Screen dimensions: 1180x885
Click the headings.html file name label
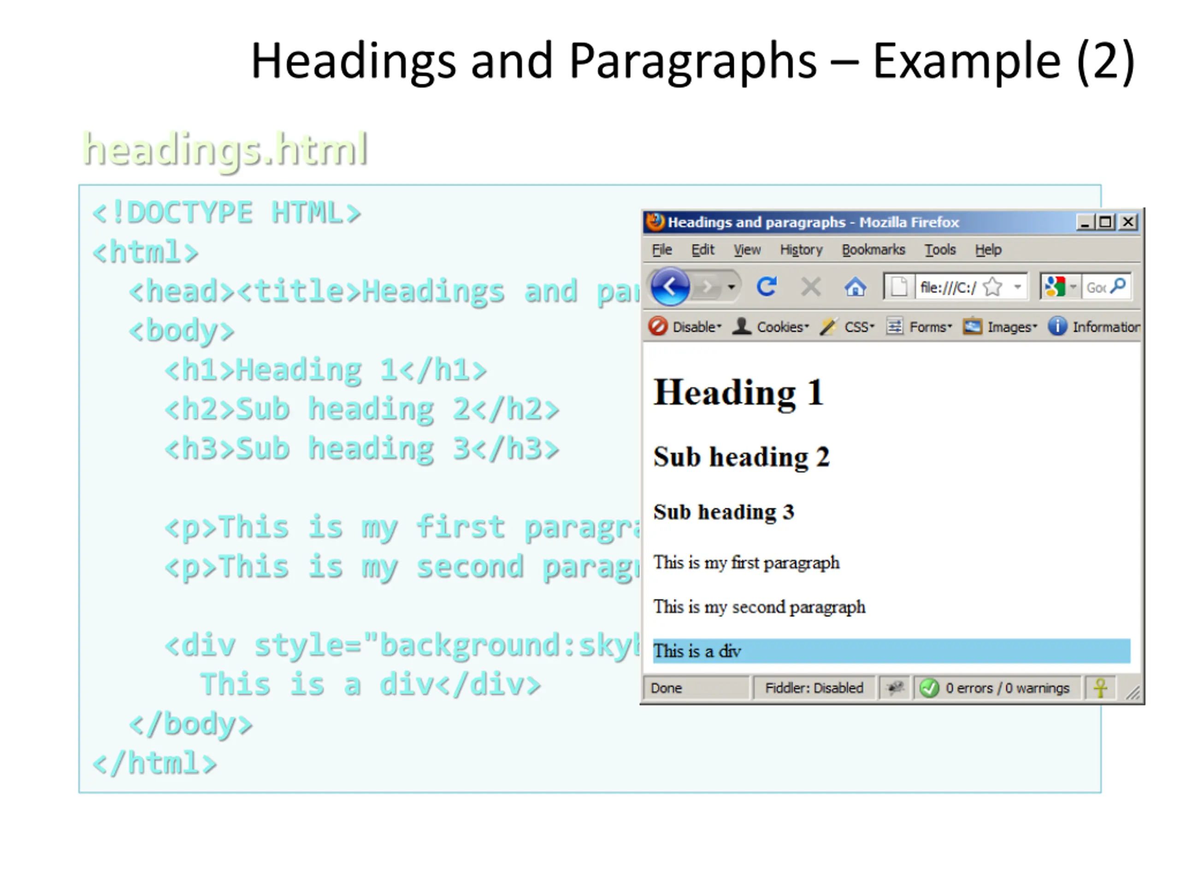(x=225, y=150)
